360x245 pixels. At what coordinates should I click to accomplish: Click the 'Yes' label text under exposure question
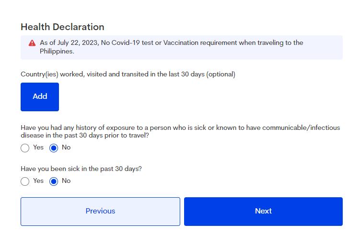pyautogui.click(x=38, y=147)
